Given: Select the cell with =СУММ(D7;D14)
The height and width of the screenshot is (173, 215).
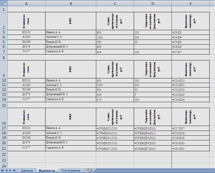Looking at the screenshot, I should (153, 148).
